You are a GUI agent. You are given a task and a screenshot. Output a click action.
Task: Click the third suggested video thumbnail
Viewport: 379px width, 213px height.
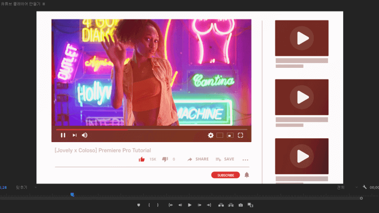(x=302, y=156)
